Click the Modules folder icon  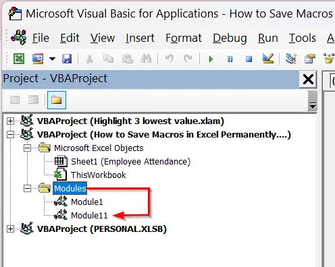point(44,188)
